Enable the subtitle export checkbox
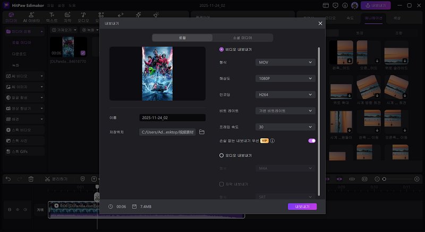Viewport: 425px width, 232px height. [222, 184]
